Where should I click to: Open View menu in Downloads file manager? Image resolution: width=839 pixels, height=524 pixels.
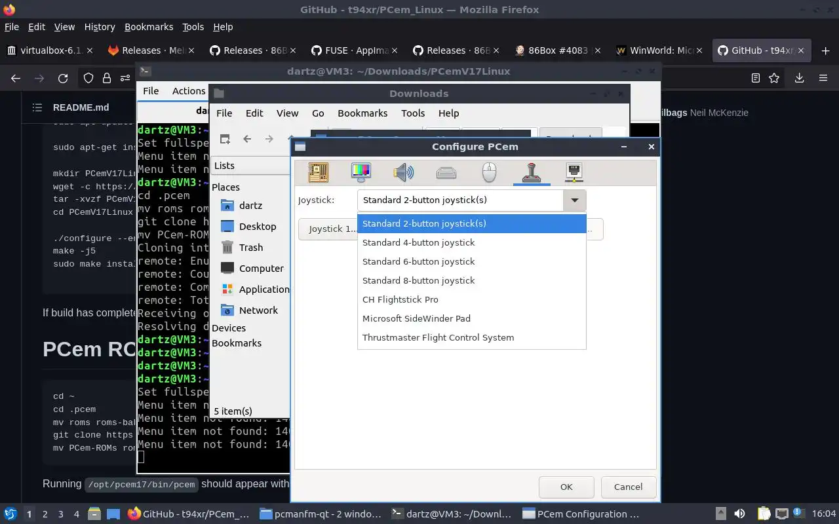(x=287, y=113)
